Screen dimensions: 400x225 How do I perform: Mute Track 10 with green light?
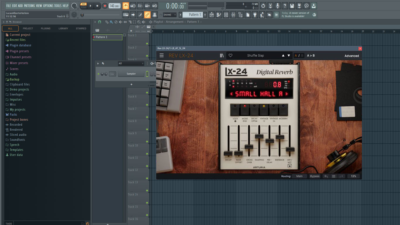[x=147, y=154]
